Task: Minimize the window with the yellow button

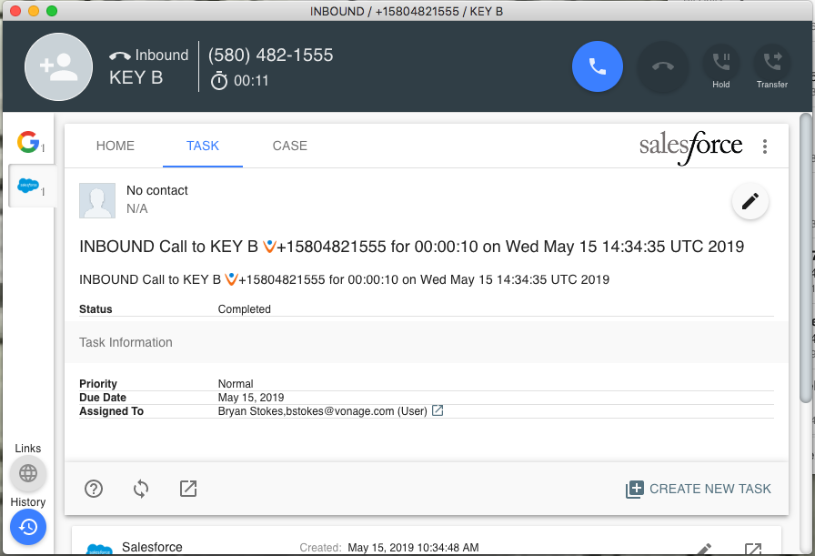Action: coord(34,11)
